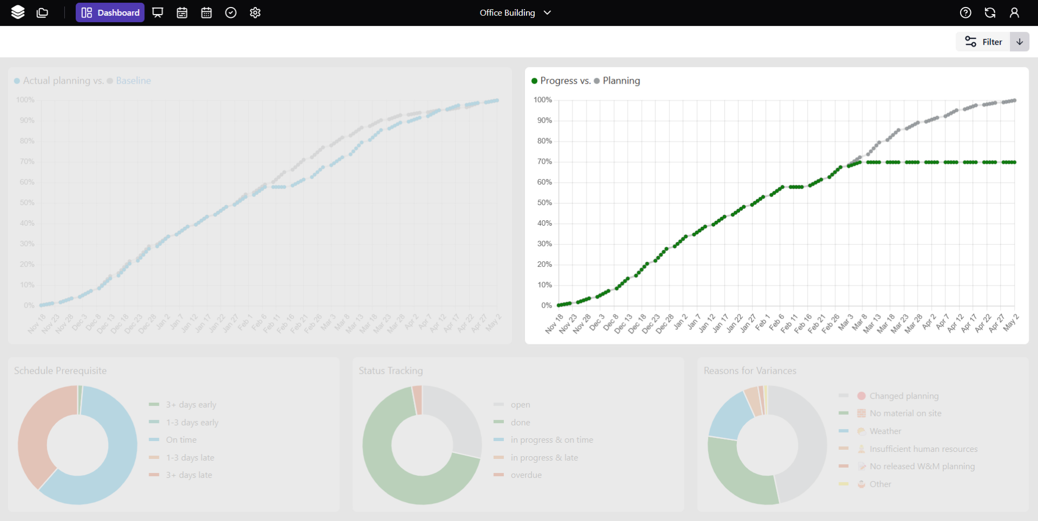Open the projects folder icon
The height and width of the screenshot is (521, 1038).
tap(42, 12)
